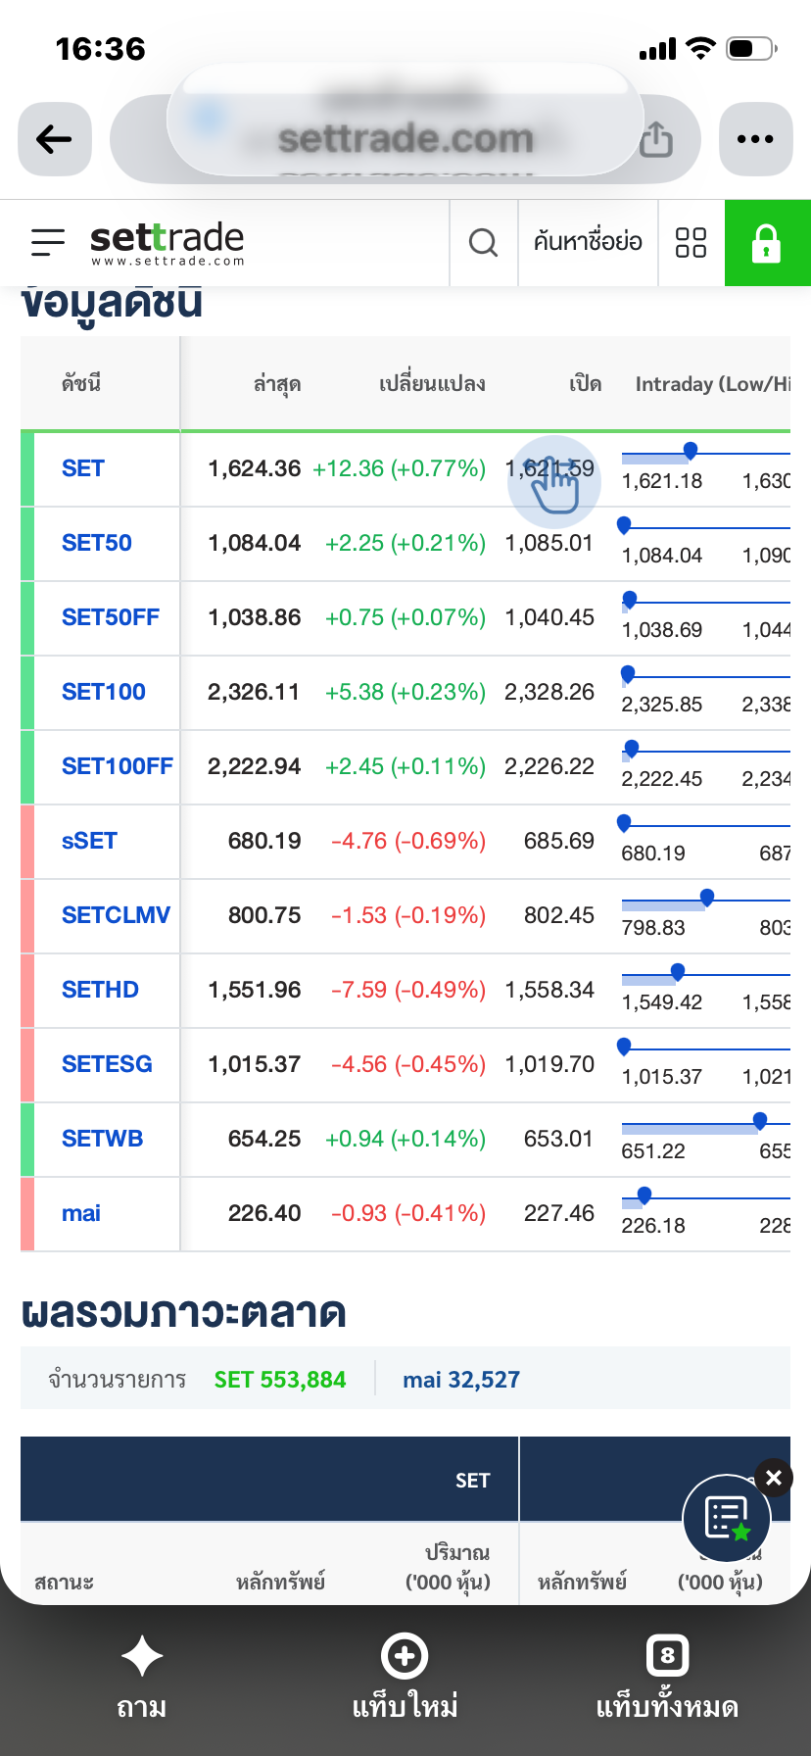Open the sSET index link
The height and width of the screenshot is (1756, 811).
pos(89,841)
